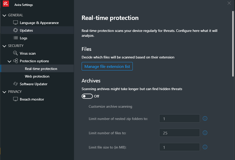Click the Language & Appearance monitor icon

point(16,23)
